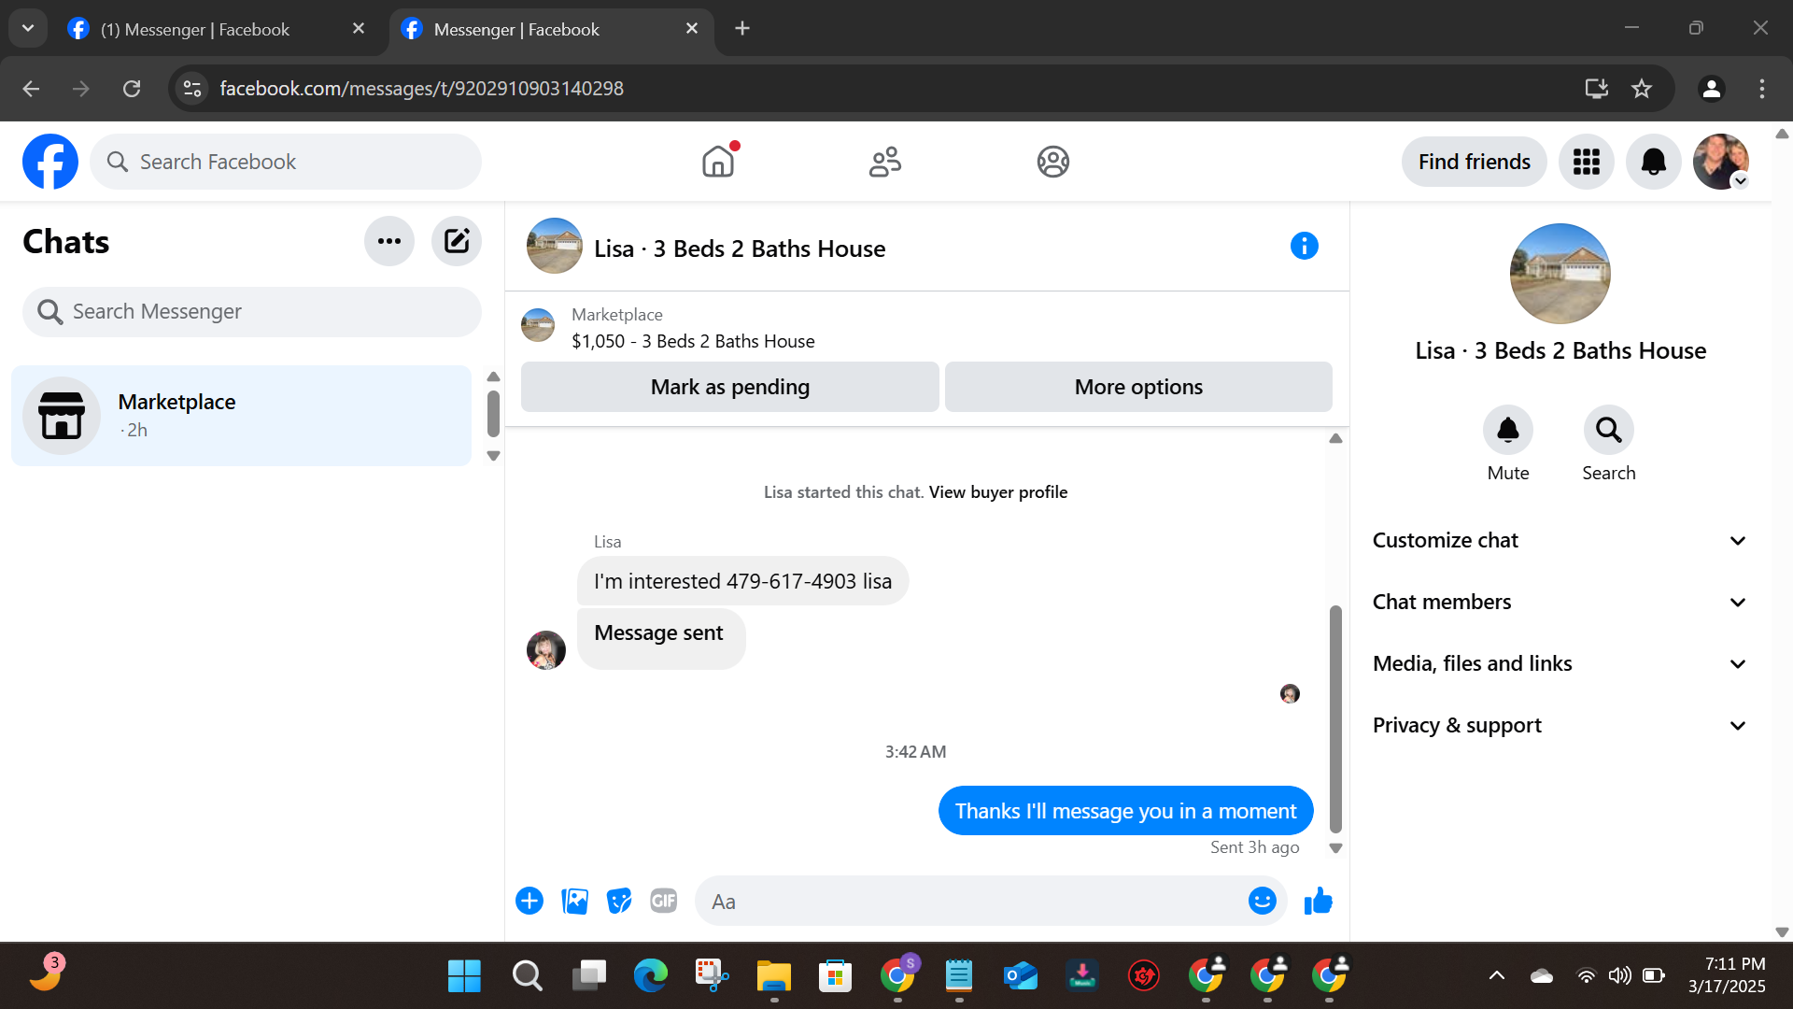Open Windows taskbar search
This screenshot has height=1009, width=1793.
527,976
